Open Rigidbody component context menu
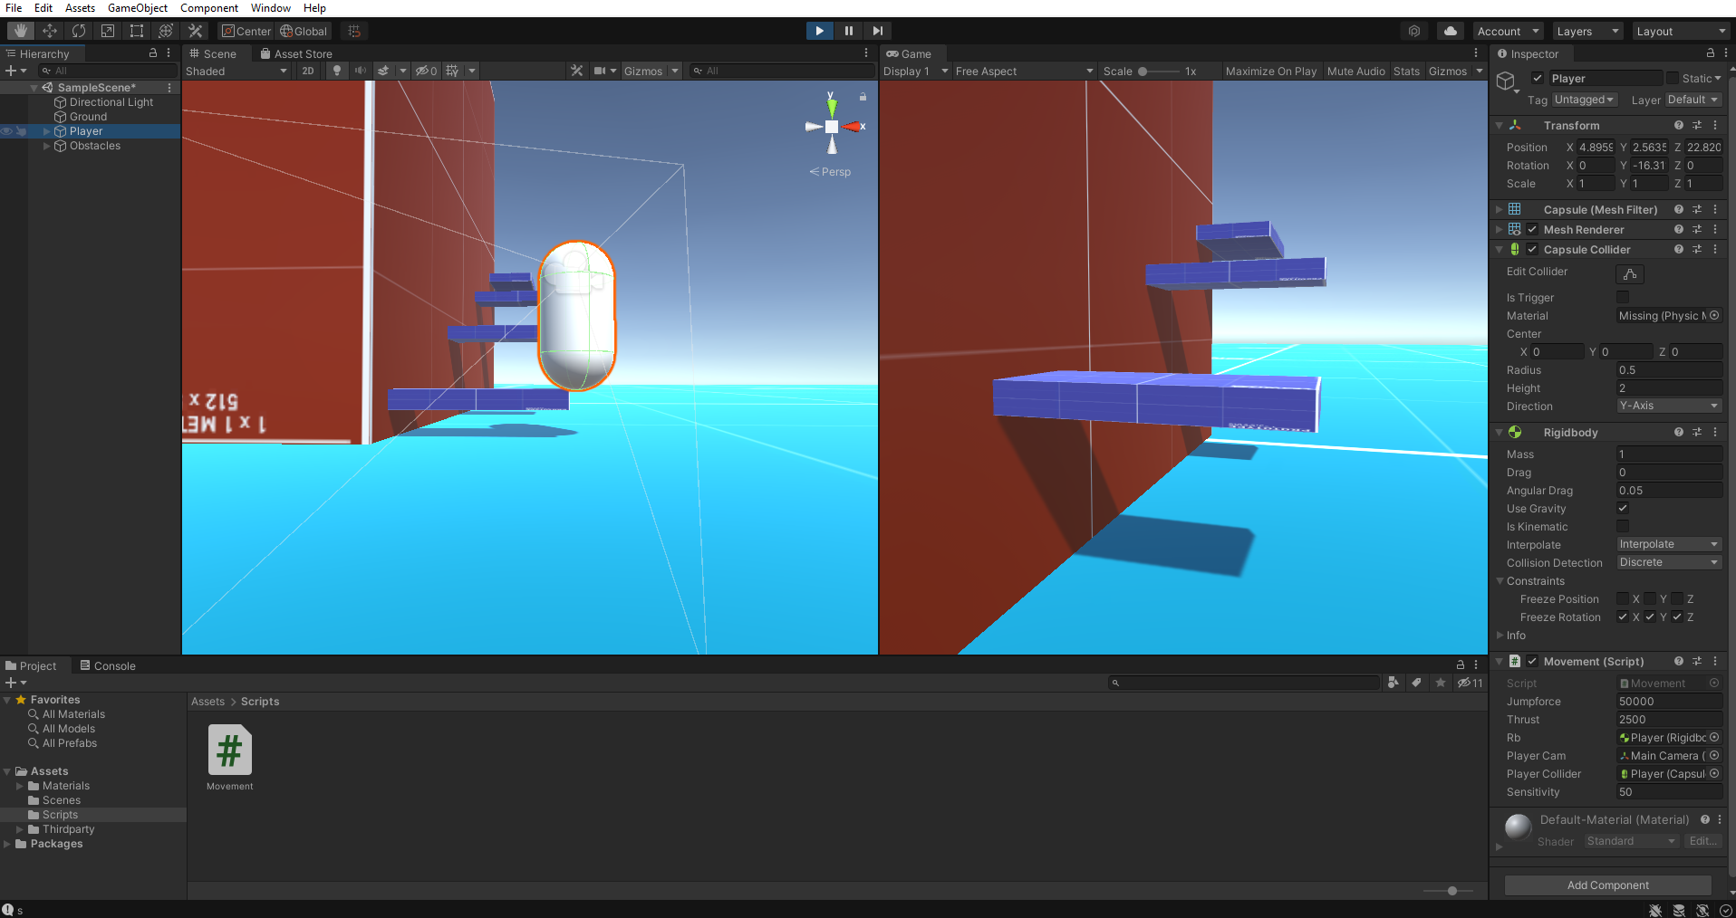This screenshot has width=1736, height=918. point(1715,432)
